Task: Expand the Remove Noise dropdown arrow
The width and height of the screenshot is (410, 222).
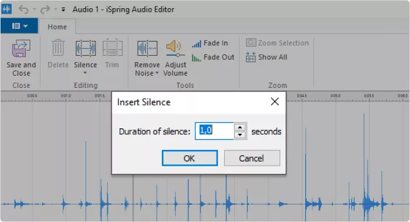Action: (x=157, y=73)
